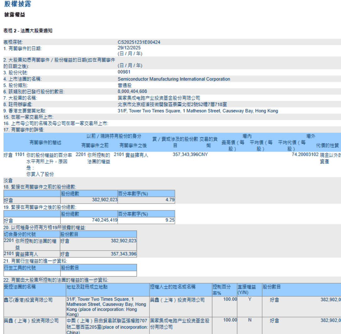The height and width of the screenshot is (334, 341).
Task: Click the Beijing registered office address
Action: pos(172,104)
